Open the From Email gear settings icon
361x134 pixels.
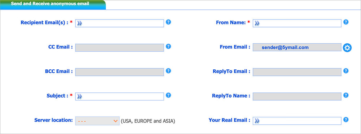347,48
